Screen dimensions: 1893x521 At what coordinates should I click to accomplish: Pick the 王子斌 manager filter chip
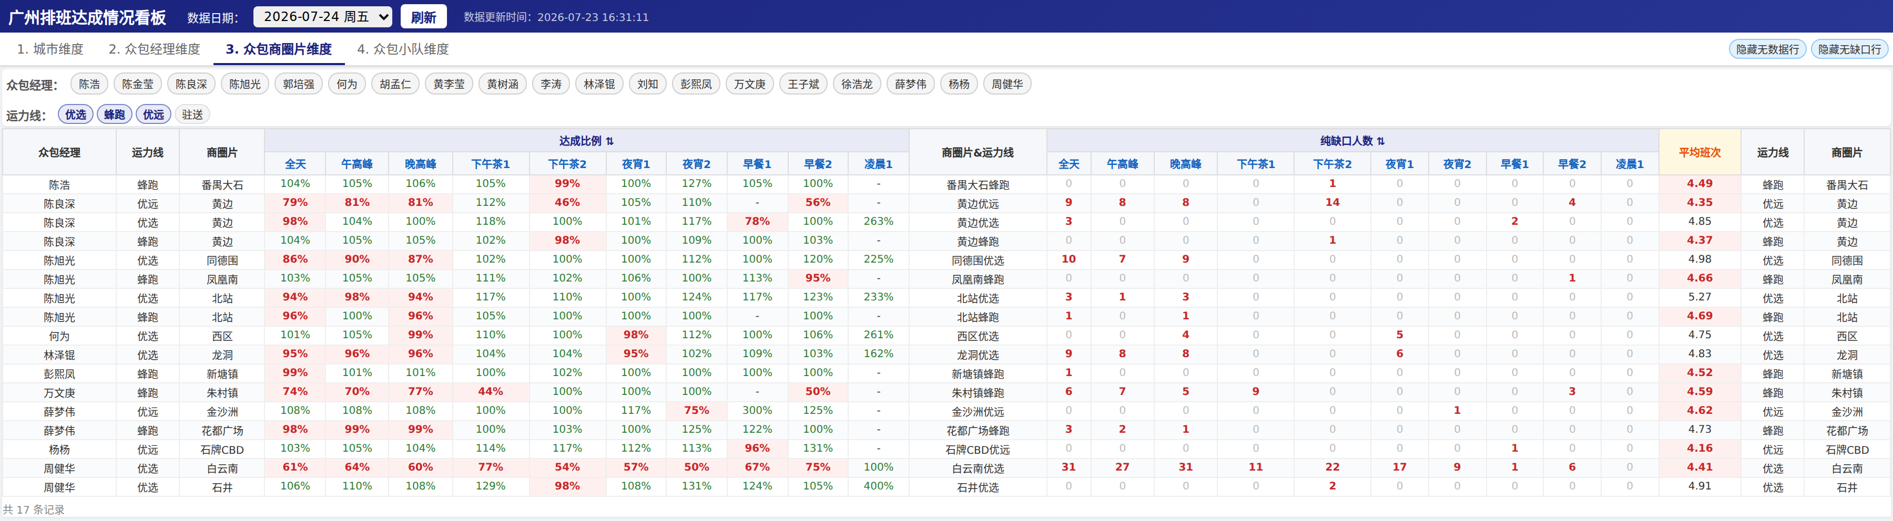(x=803, y=85)
